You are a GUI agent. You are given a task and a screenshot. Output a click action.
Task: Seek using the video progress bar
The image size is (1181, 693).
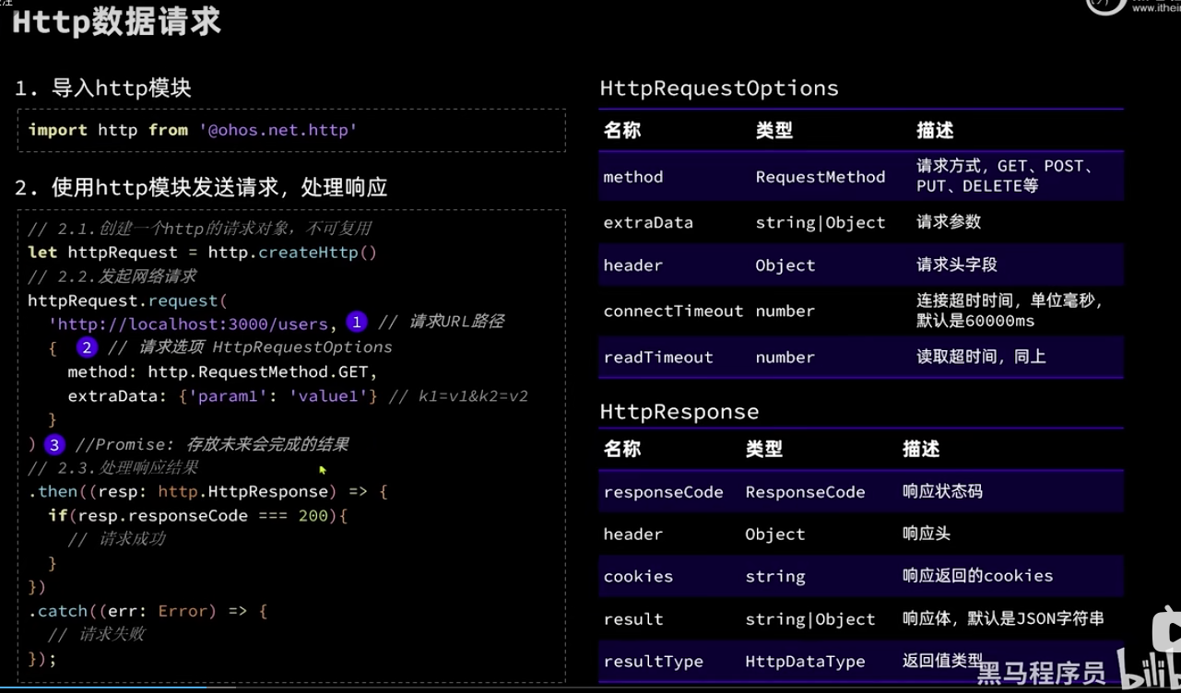pos(590,687)
